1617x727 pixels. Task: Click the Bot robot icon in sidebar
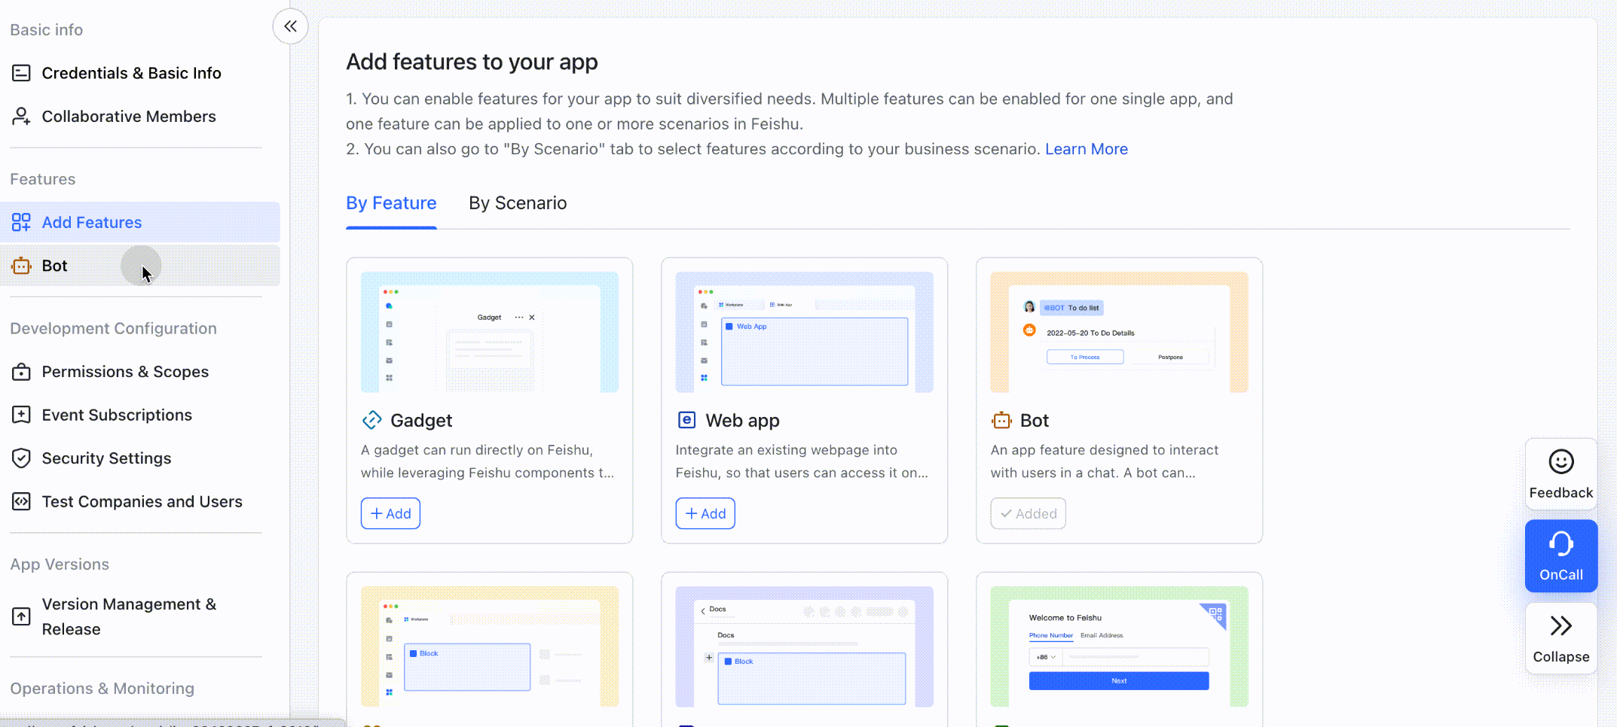(x=21, y=266)
